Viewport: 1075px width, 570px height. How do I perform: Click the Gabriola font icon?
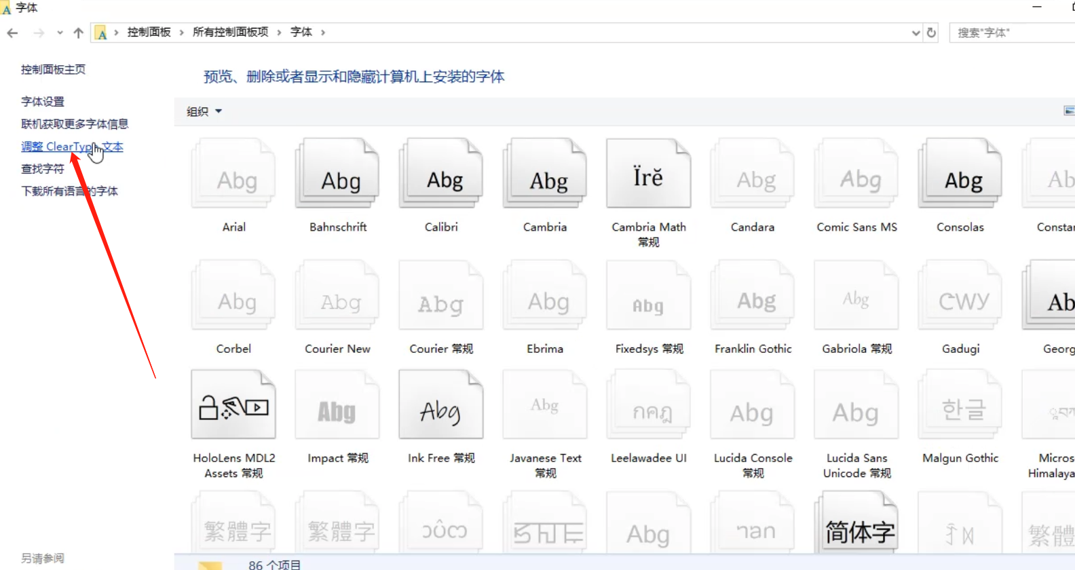coord(856,296)
